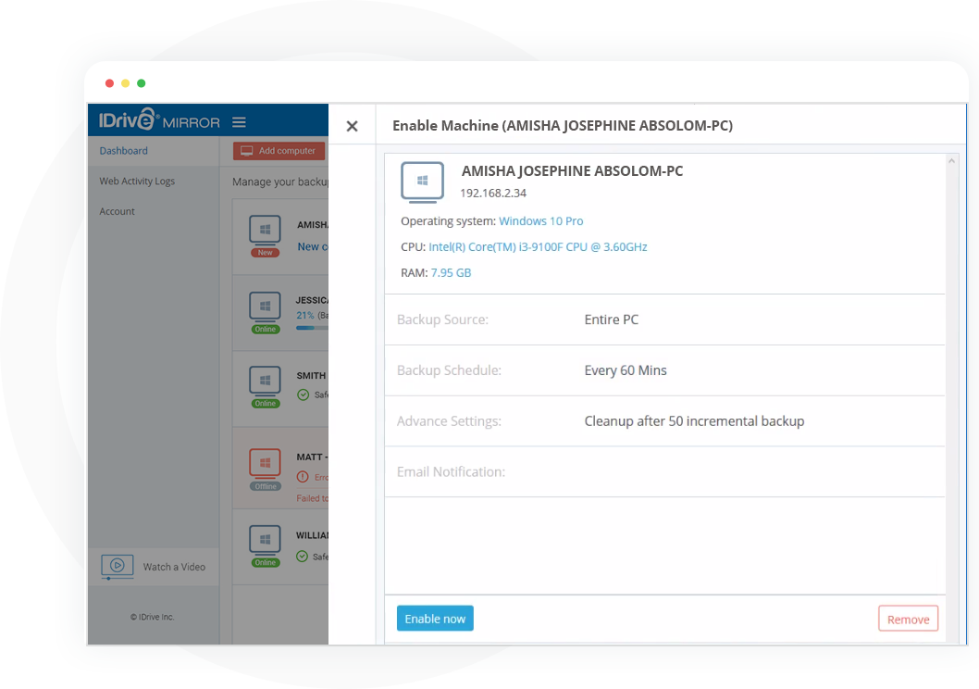Click the Enable now button
Screen dimensions: 979x689
(435, 618)
